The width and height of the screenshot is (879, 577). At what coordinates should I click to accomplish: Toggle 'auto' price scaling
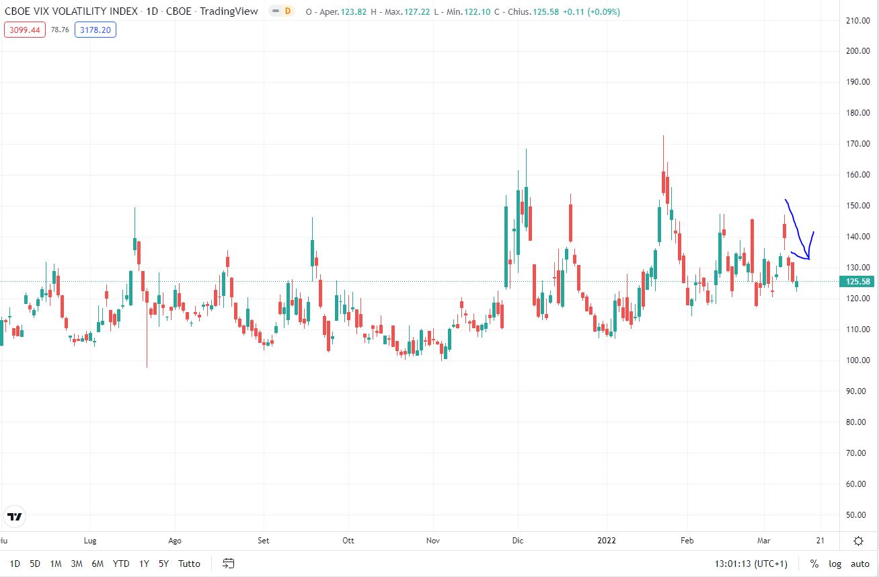pos(860,564)
